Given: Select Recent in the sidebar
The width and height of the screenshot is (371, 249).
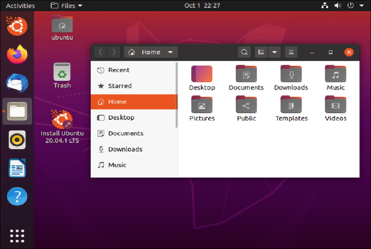Looking at the screenshot, I should click(x=134, y=70).
